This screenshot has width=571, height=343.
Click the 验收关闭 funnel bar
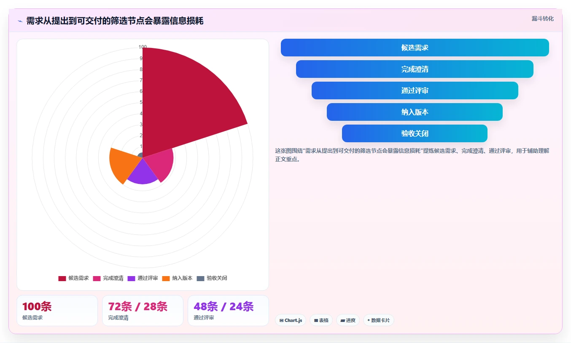pos(415,133)
